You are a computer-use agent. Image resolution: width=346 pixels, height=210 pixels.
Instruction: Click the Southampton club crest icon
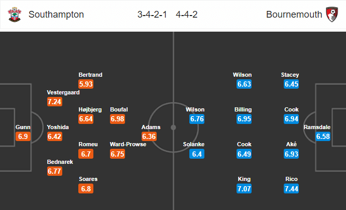(15, 15)
